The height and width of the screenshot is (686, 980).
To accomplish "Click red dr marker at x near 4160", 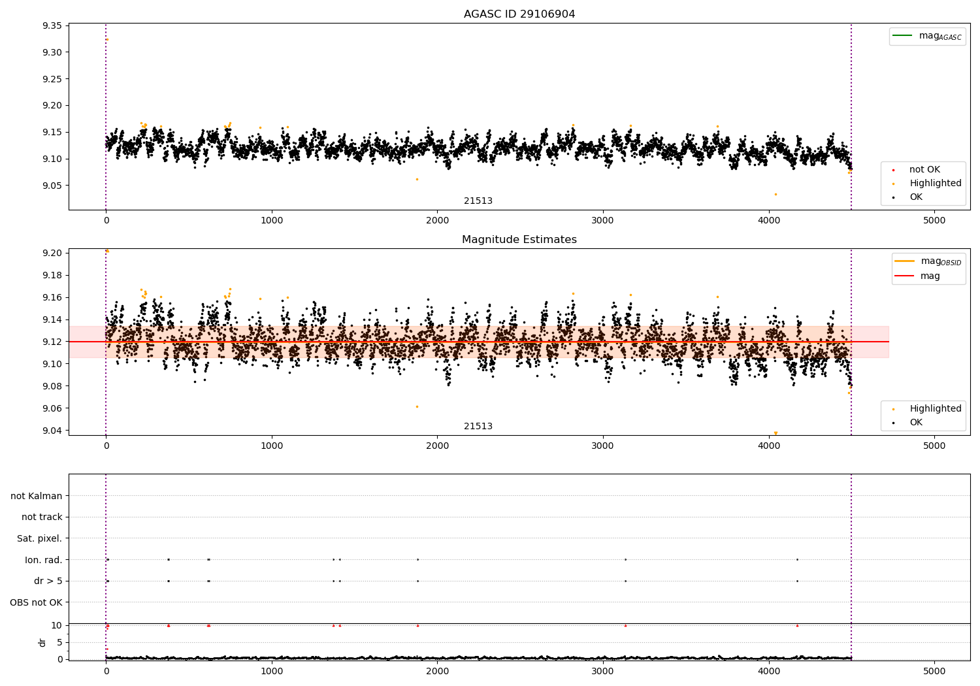I will tap(797, 625).
